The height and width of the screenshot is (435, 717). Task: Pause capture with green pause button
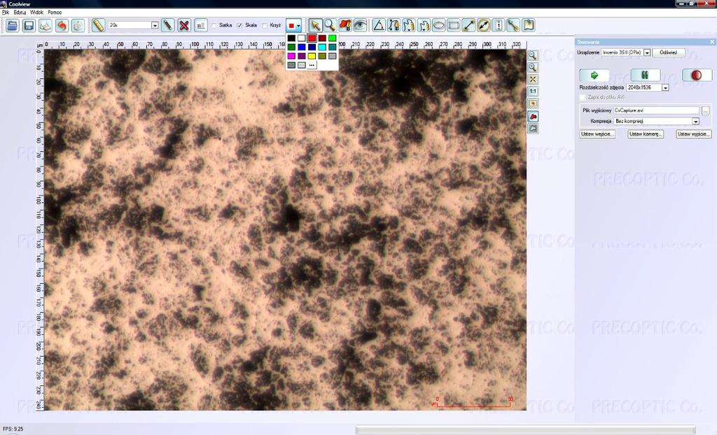point(645,75)
